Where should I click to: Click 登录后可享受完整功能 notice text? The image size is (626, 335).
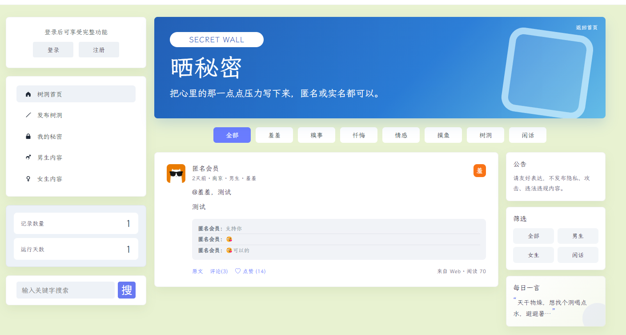pyautogui.click(x=76, y=32)
